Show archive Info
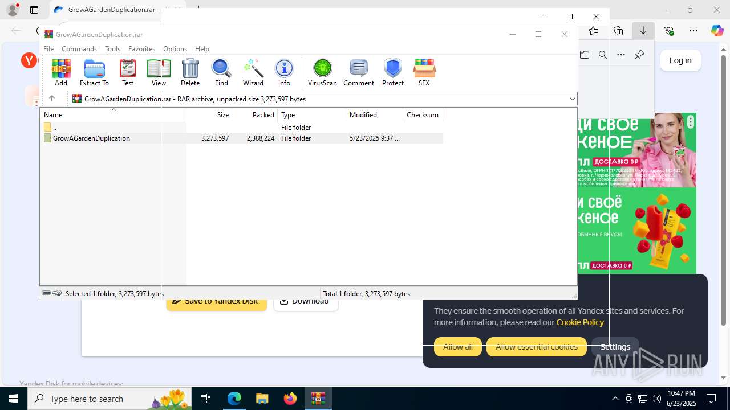Image resolution: width=730 pixels, height=410 pixels. [284, 72]
